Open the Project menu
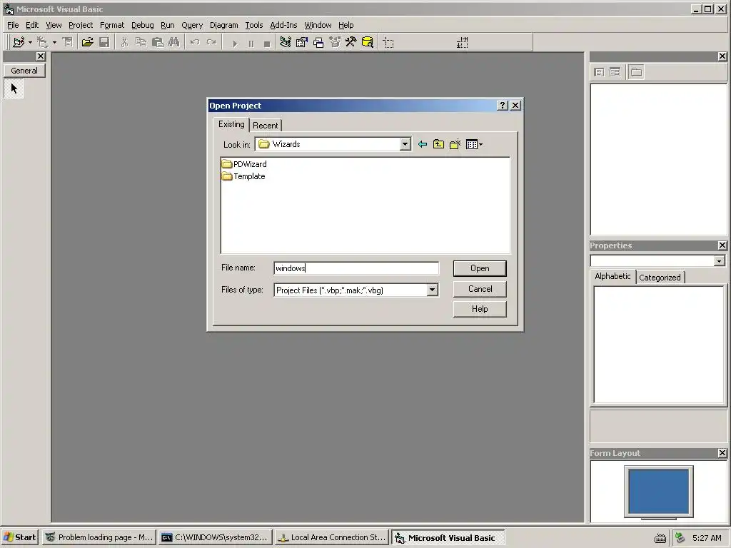Image resolution: width=731 pixels, height=548 pixels. click(x=81, y=25)
